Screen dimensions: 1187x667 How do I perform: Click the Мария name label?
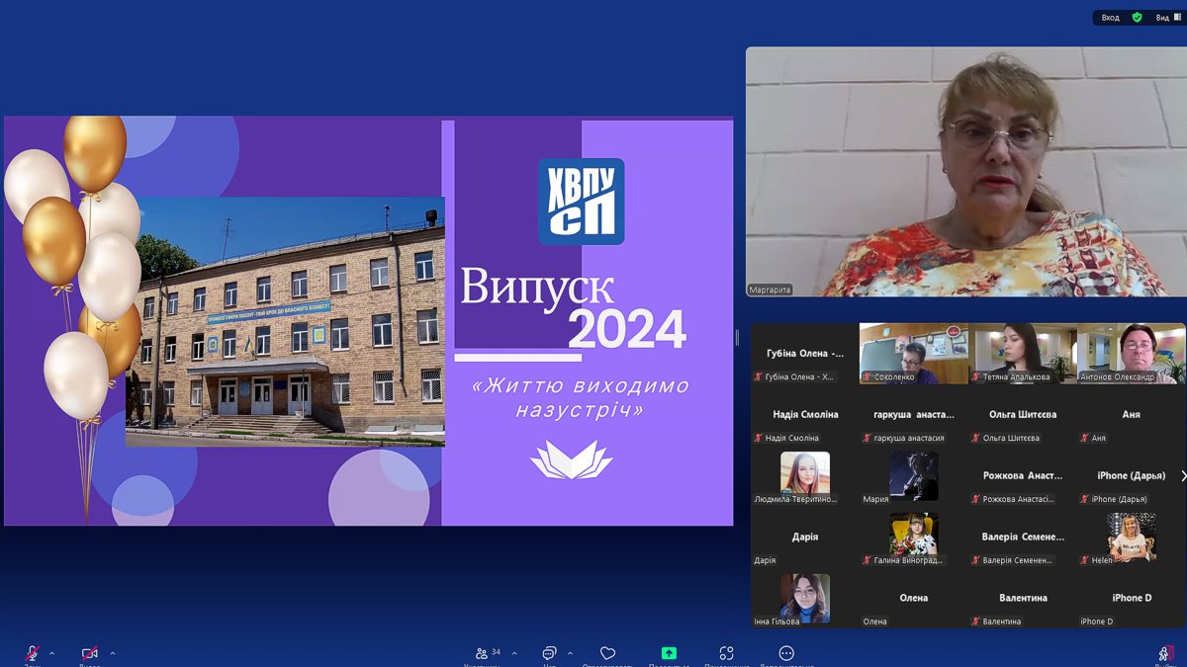(x=875, y=499)
